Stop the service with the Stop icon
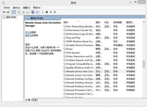147x107 pixels. [47, 12]
